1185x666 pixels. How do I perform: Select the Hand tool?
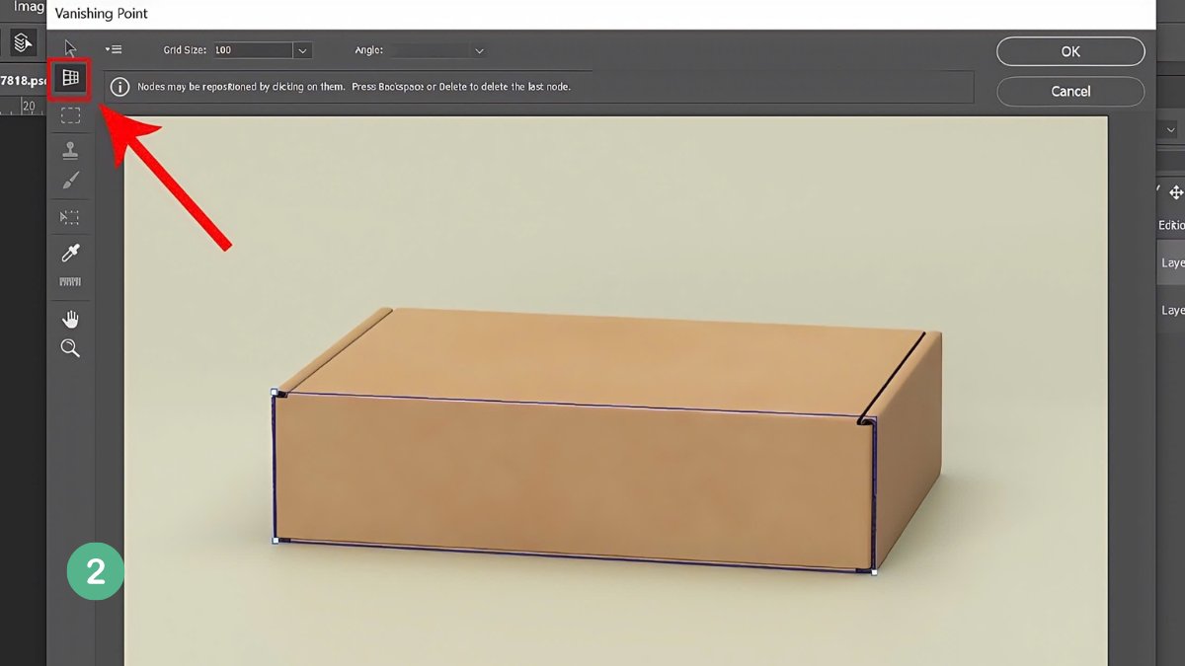click(x=70, y=319)
